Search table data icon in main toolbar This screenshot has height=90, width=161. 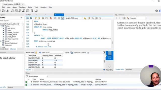32,11
